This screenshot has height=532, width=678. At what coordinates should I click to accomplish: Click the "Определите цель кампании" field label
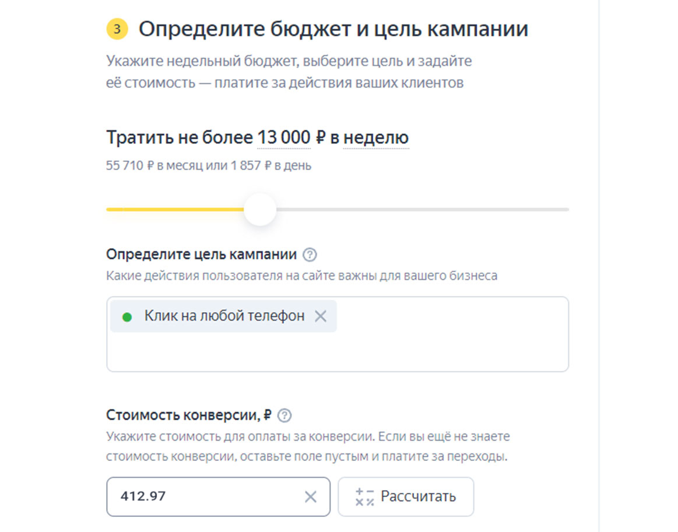pos(202,255)
